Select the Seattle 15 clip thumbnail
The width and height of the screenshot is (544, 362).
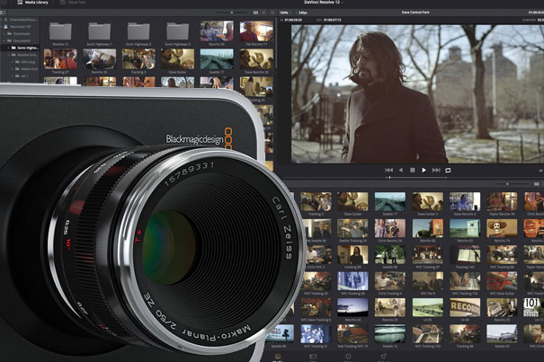(390, 334)
